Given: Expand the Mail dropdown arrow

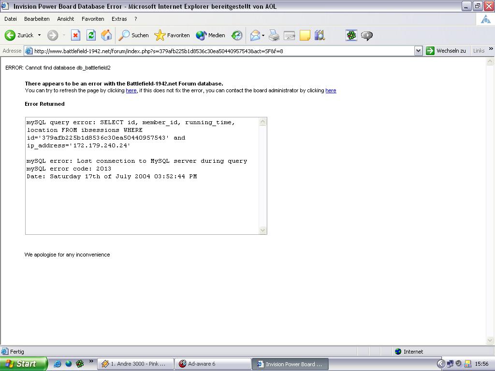Looking at the screenshot, I should pos(263,35).
